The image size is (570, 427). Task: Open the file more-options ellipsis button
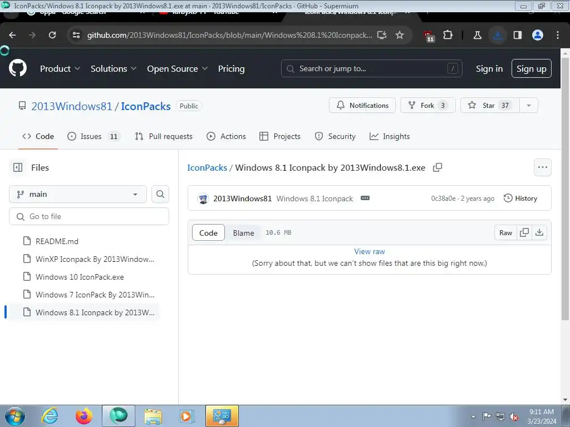point(543,167)
